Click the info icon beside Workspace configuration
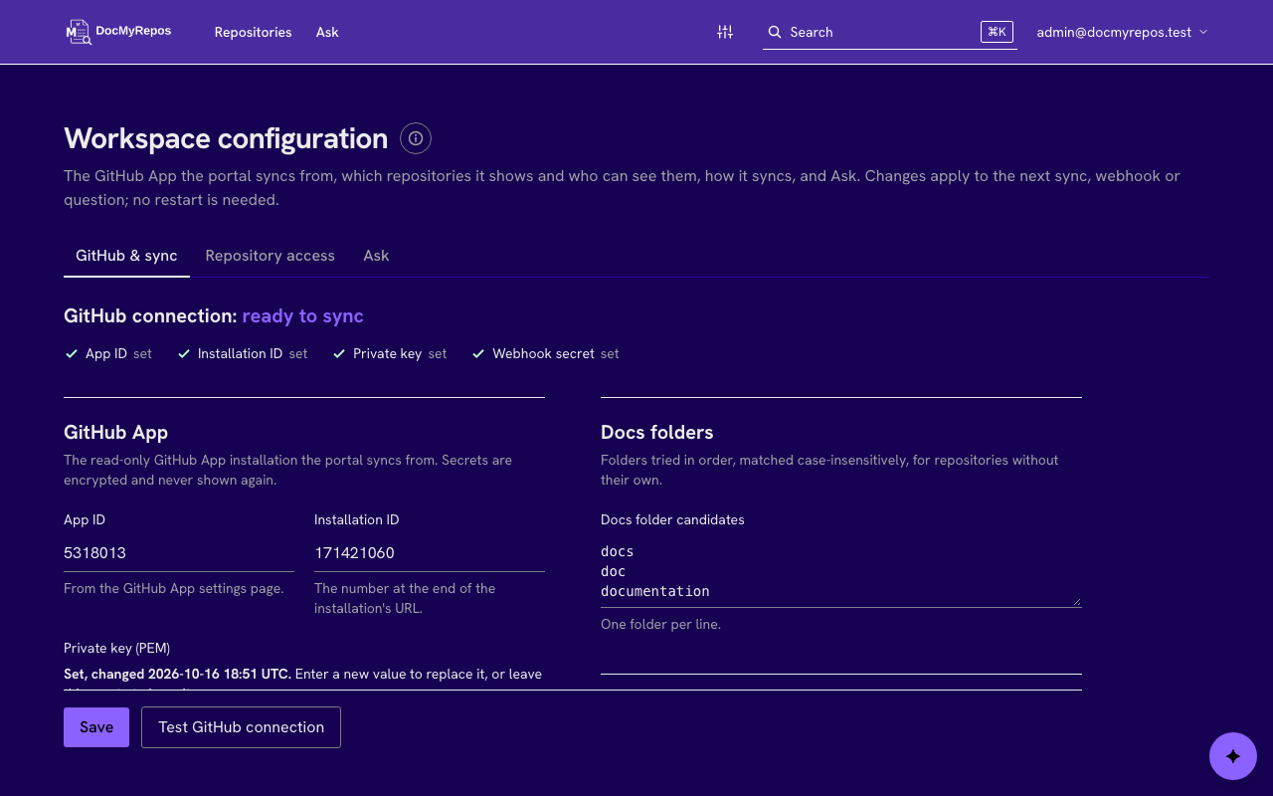Viewport: 1273px width, 796px height. 416,138
